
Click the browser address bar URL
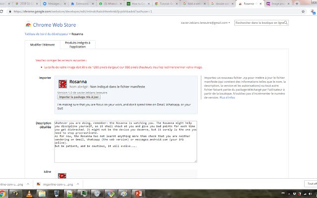(x=83, y=11)
